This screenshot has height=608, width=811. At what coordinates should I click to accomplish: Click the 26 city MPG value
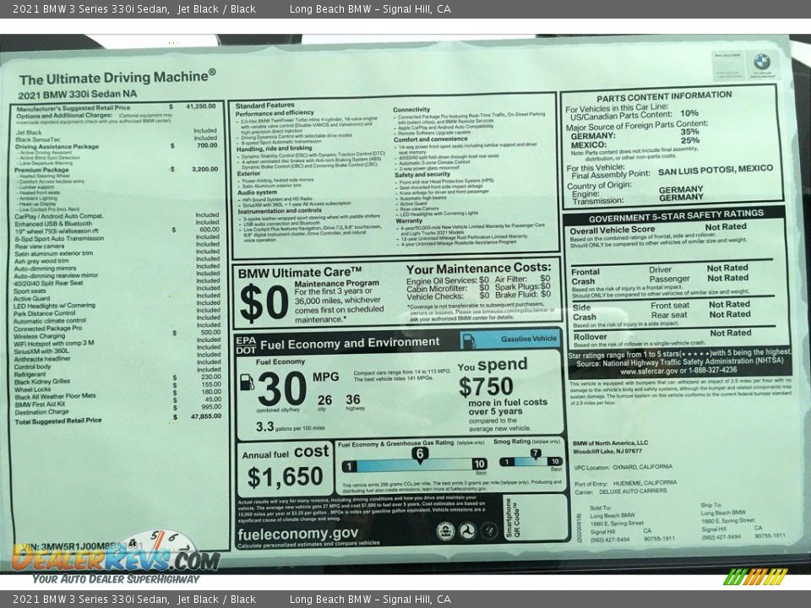324,400
